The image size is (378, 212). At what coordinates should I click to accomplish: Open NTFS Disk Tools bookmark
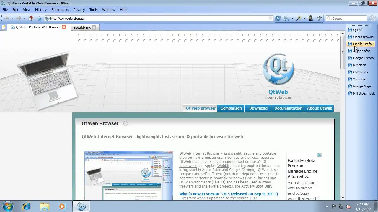361,93
